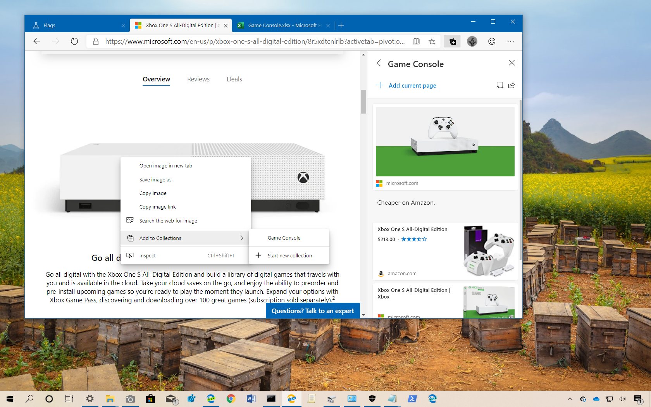
Task: Open the amazon.com Xbox One S card
Action: [445, 251]
